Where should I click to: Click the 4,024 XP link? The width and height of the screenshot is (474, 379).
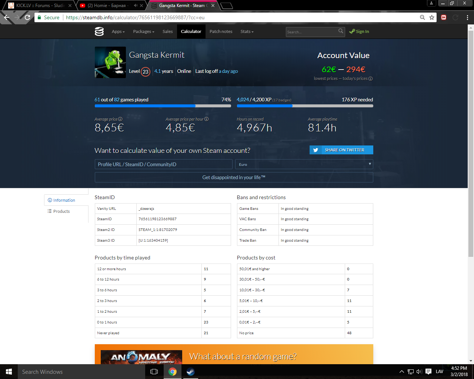pyautogui.click(x=243, y=100)
